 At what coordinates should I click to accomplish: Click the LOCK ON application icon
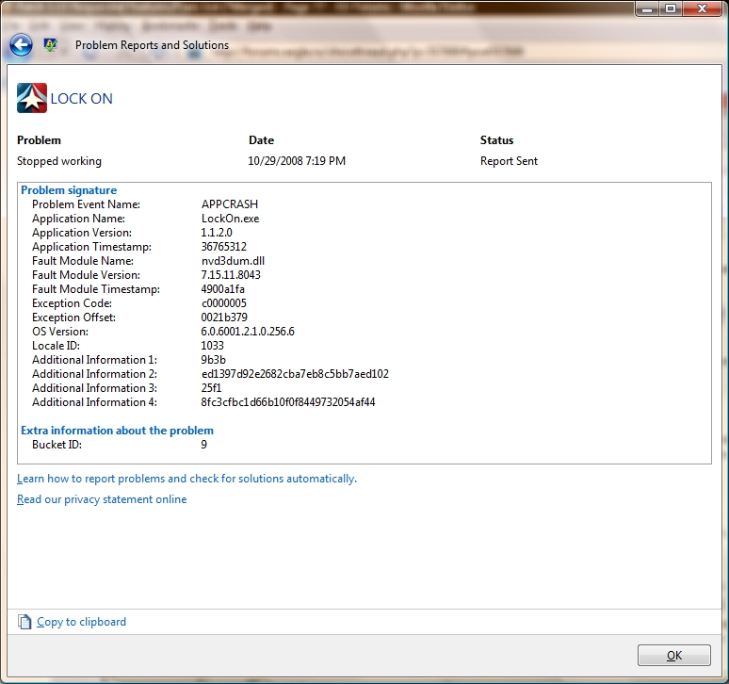[32, 98]
